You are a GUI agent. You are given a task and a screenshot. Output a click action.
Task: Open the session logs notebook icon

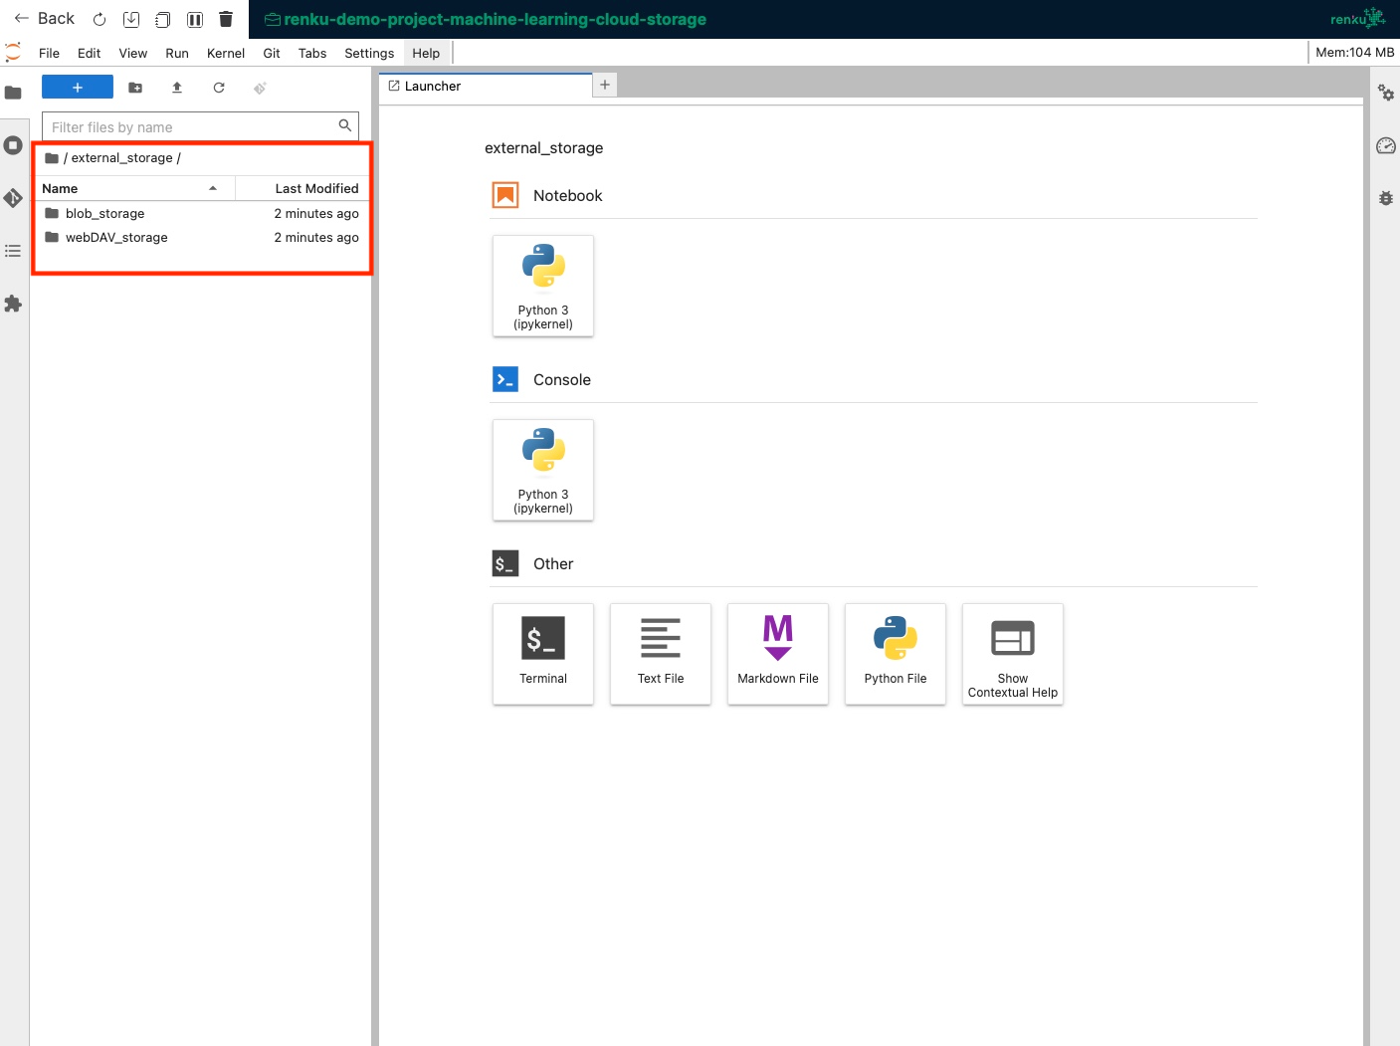pyautogui.click(x=163, y=19)
